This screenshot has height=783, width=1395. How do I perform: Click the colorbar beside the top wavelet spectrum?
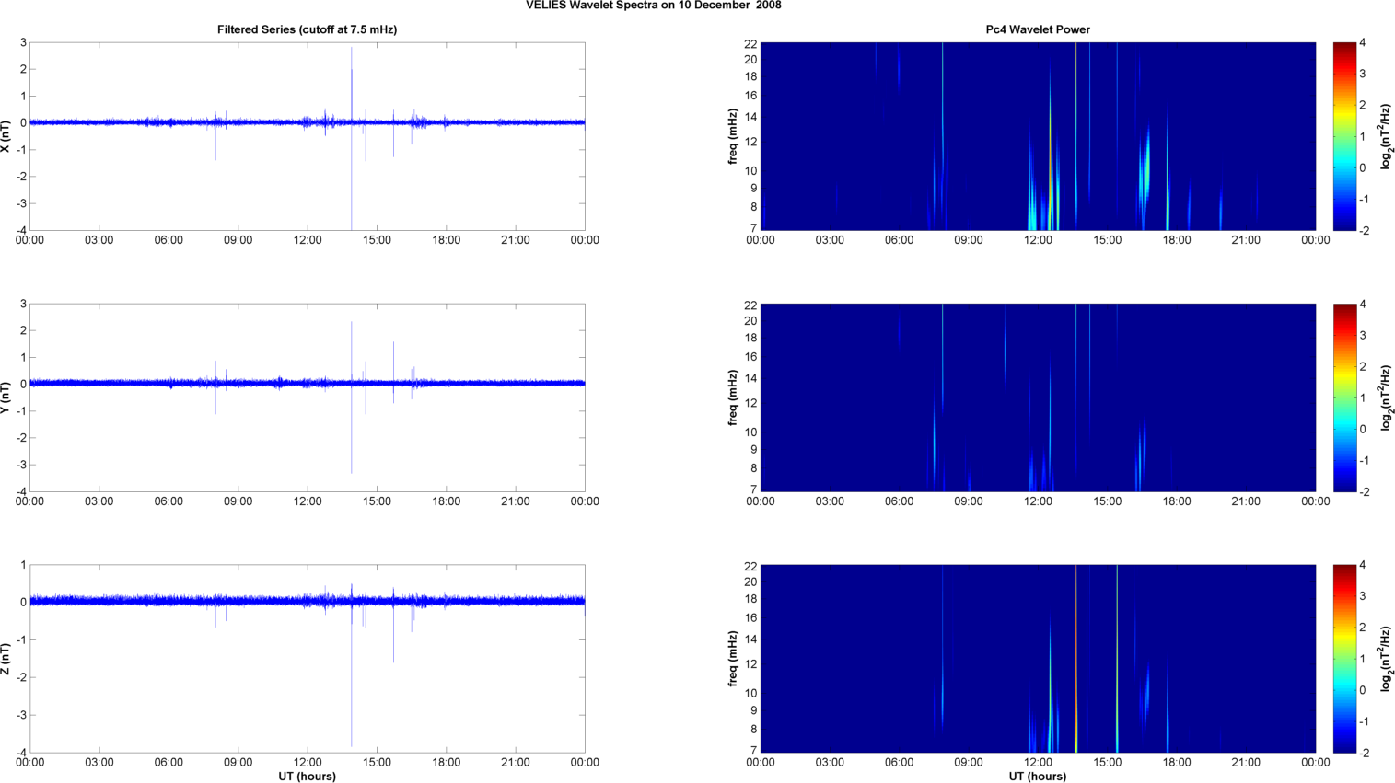1344,136
